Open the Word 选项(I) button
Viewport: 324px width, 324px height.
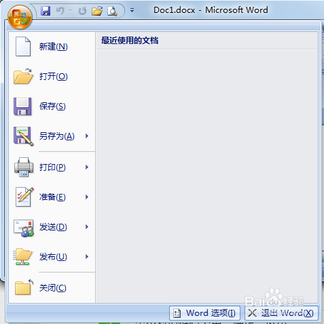204,313
